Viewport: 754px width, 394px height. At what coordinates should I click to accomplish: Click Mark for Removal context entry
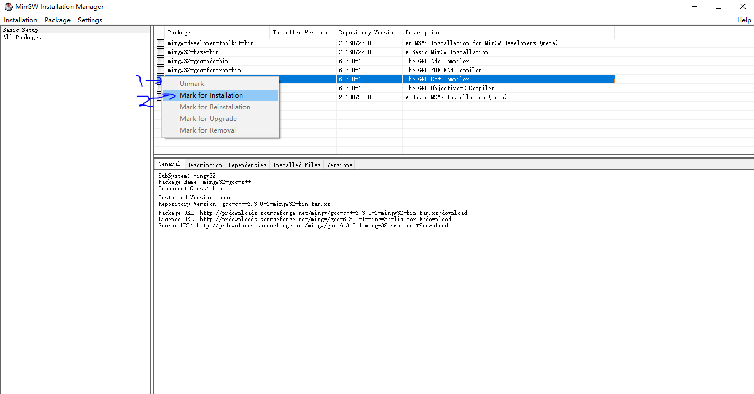tap(220, 130)
